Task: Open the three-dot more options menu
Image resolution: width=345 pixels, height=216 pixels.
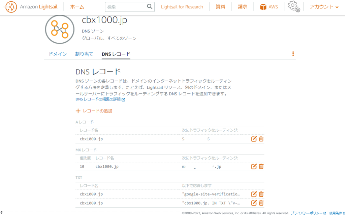Action: (293, 54)
